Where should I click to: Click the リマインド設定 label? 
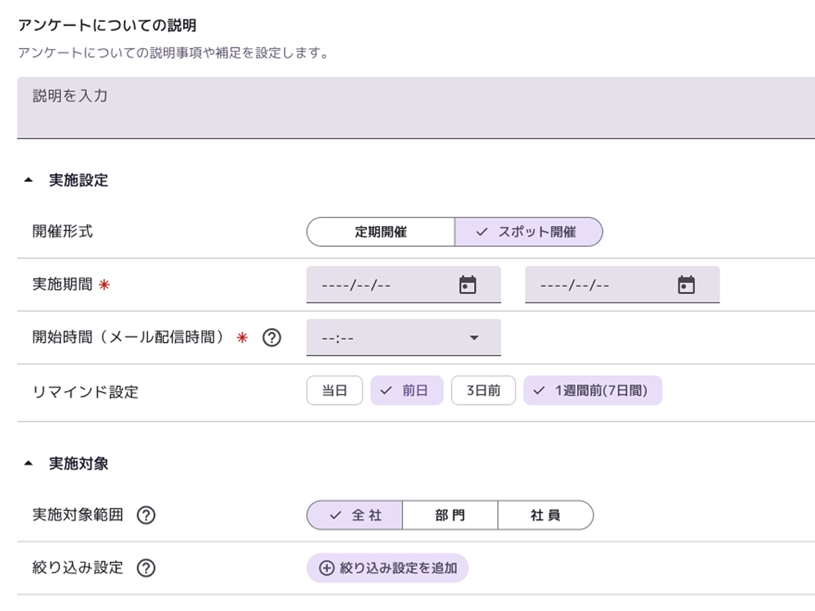click(x=85, y=392)
